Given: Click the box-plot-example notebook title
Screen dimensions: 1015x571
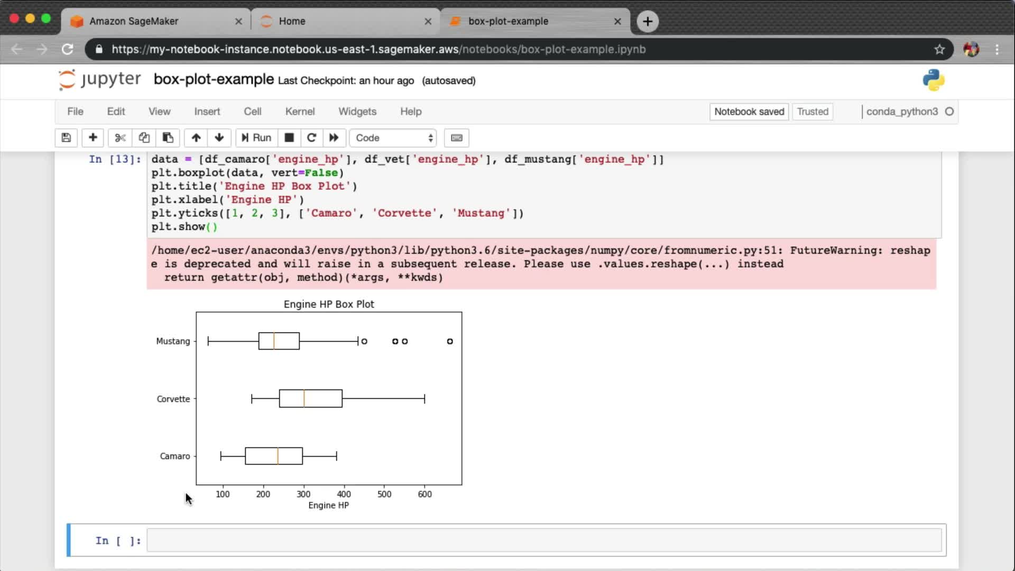Looking at the screenshot, I should click(x=214, y=79).
